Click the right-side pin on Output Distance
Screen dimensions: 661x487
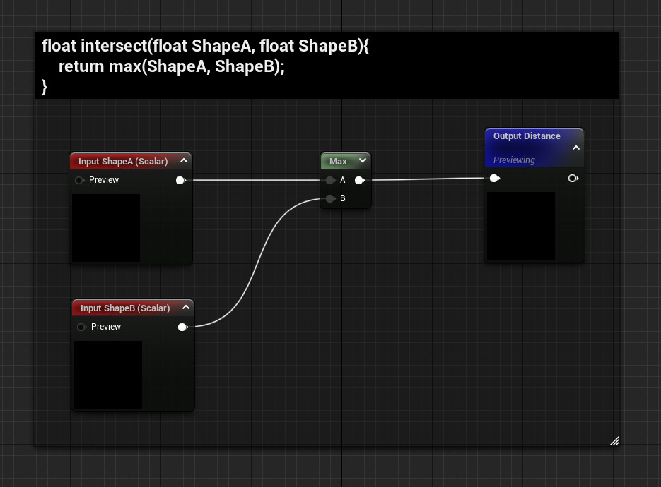pyautogui.click(x=573, y=178)
